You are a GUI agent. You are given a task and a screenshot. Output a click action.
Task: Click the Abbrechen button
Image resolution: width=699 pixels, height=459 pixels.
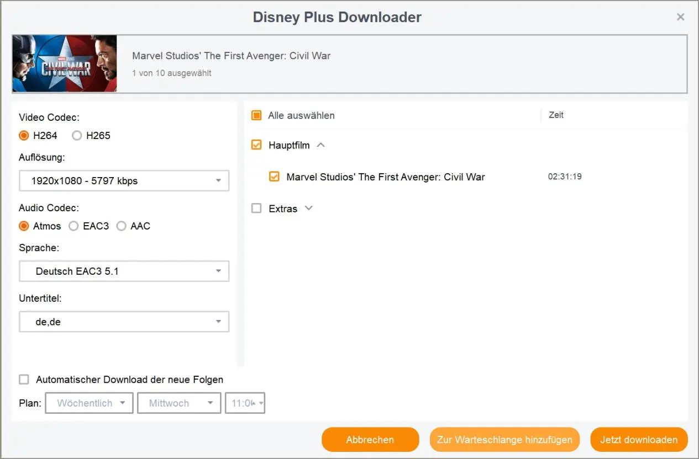pyautogui.click(x=370, y=440)
